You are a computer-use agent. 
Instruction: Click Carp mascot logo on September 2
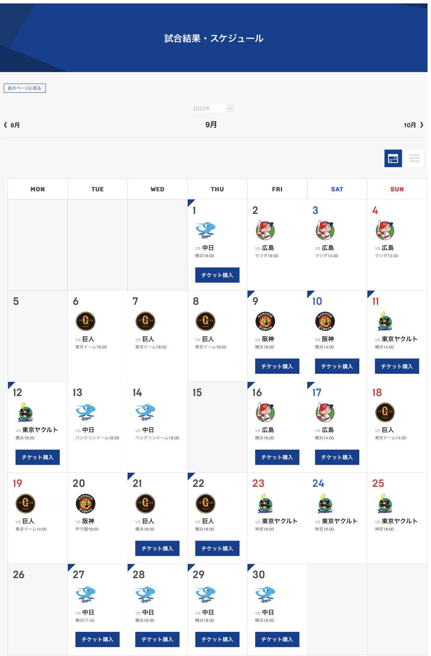(x=265, y=230)
